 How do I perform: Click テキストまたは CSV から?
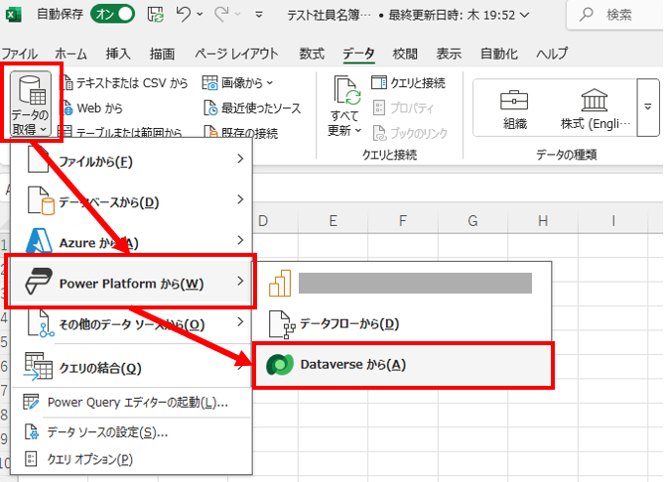(125, 83)
